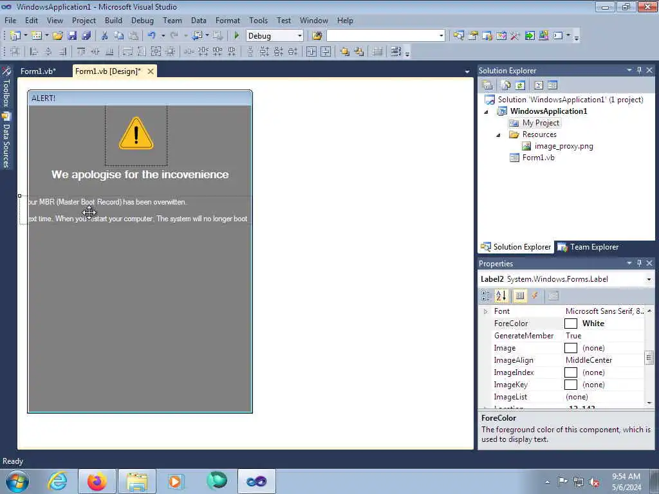
Task: Click the ForeColor White color swatch
Action: (570, 324)
